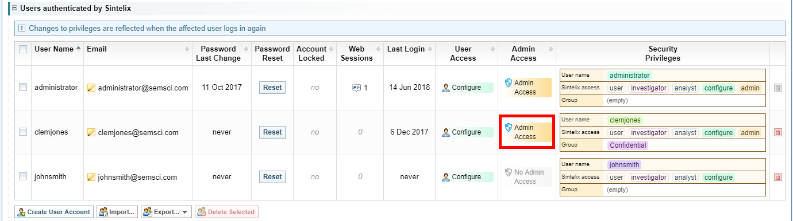Click the 11 Oct 2017 password change cell

[222, 88]
